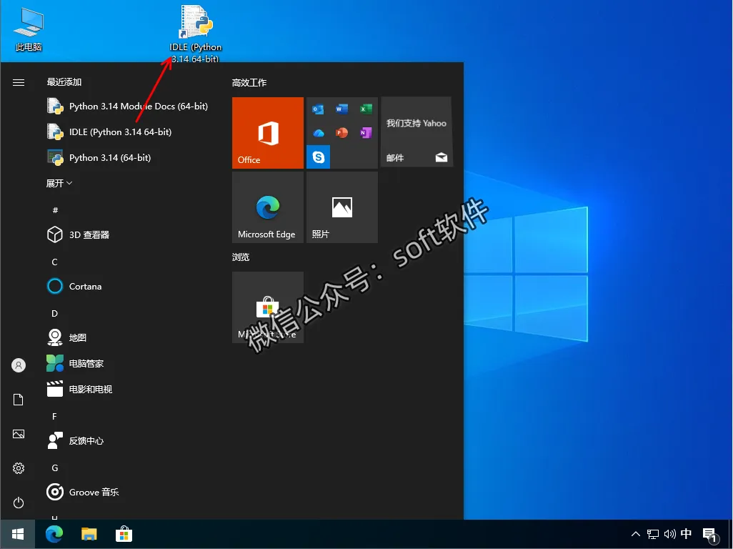Click the F letter group header
The image size is (733, 549).
[x=55, y=416]
